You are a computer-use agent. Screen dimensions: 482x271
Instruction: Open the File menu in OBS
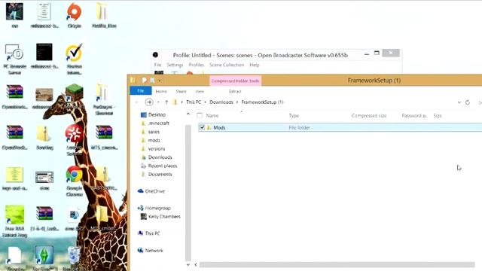click(x=157, y=65)
